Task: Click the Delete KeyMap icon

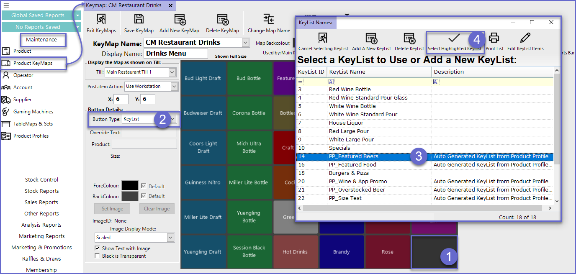Action: [x=222, y=20]
